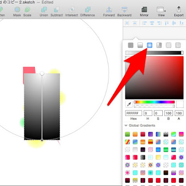Align selected layers to left edge
The height and width of the screenshot is (186, 186).
(145, 23)
